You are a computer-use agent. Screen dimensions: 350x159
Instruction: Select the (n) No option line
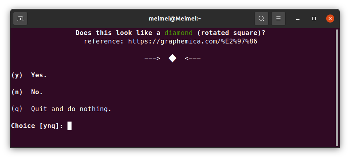pos(27,92)
